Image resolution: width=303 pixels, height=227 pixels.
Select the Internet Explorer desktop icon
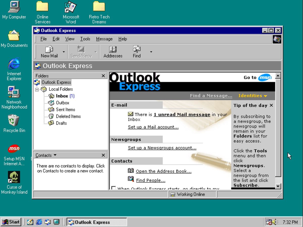(x=14, y=69)
